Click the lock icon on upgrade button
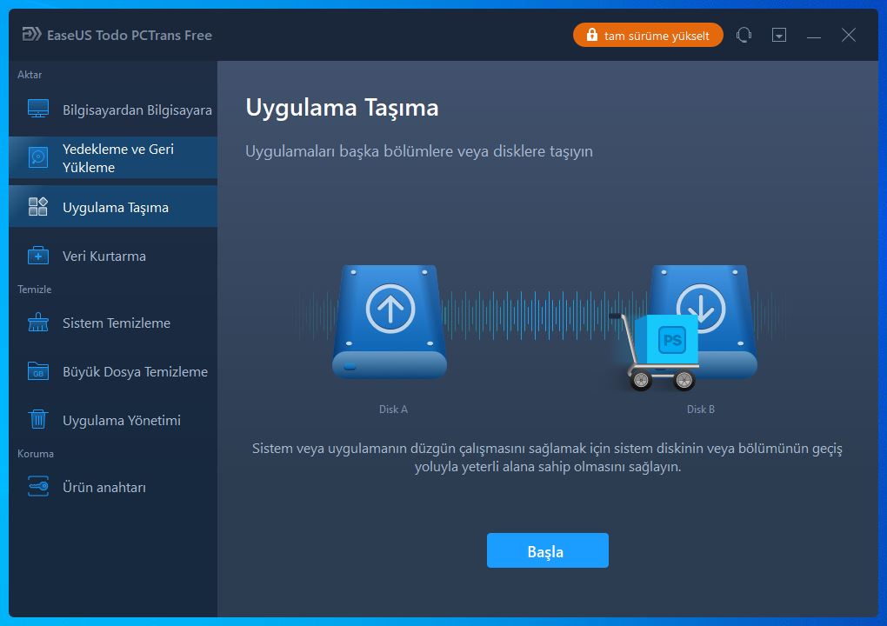Viewport: 887px width, 626px height. [591, 35]
